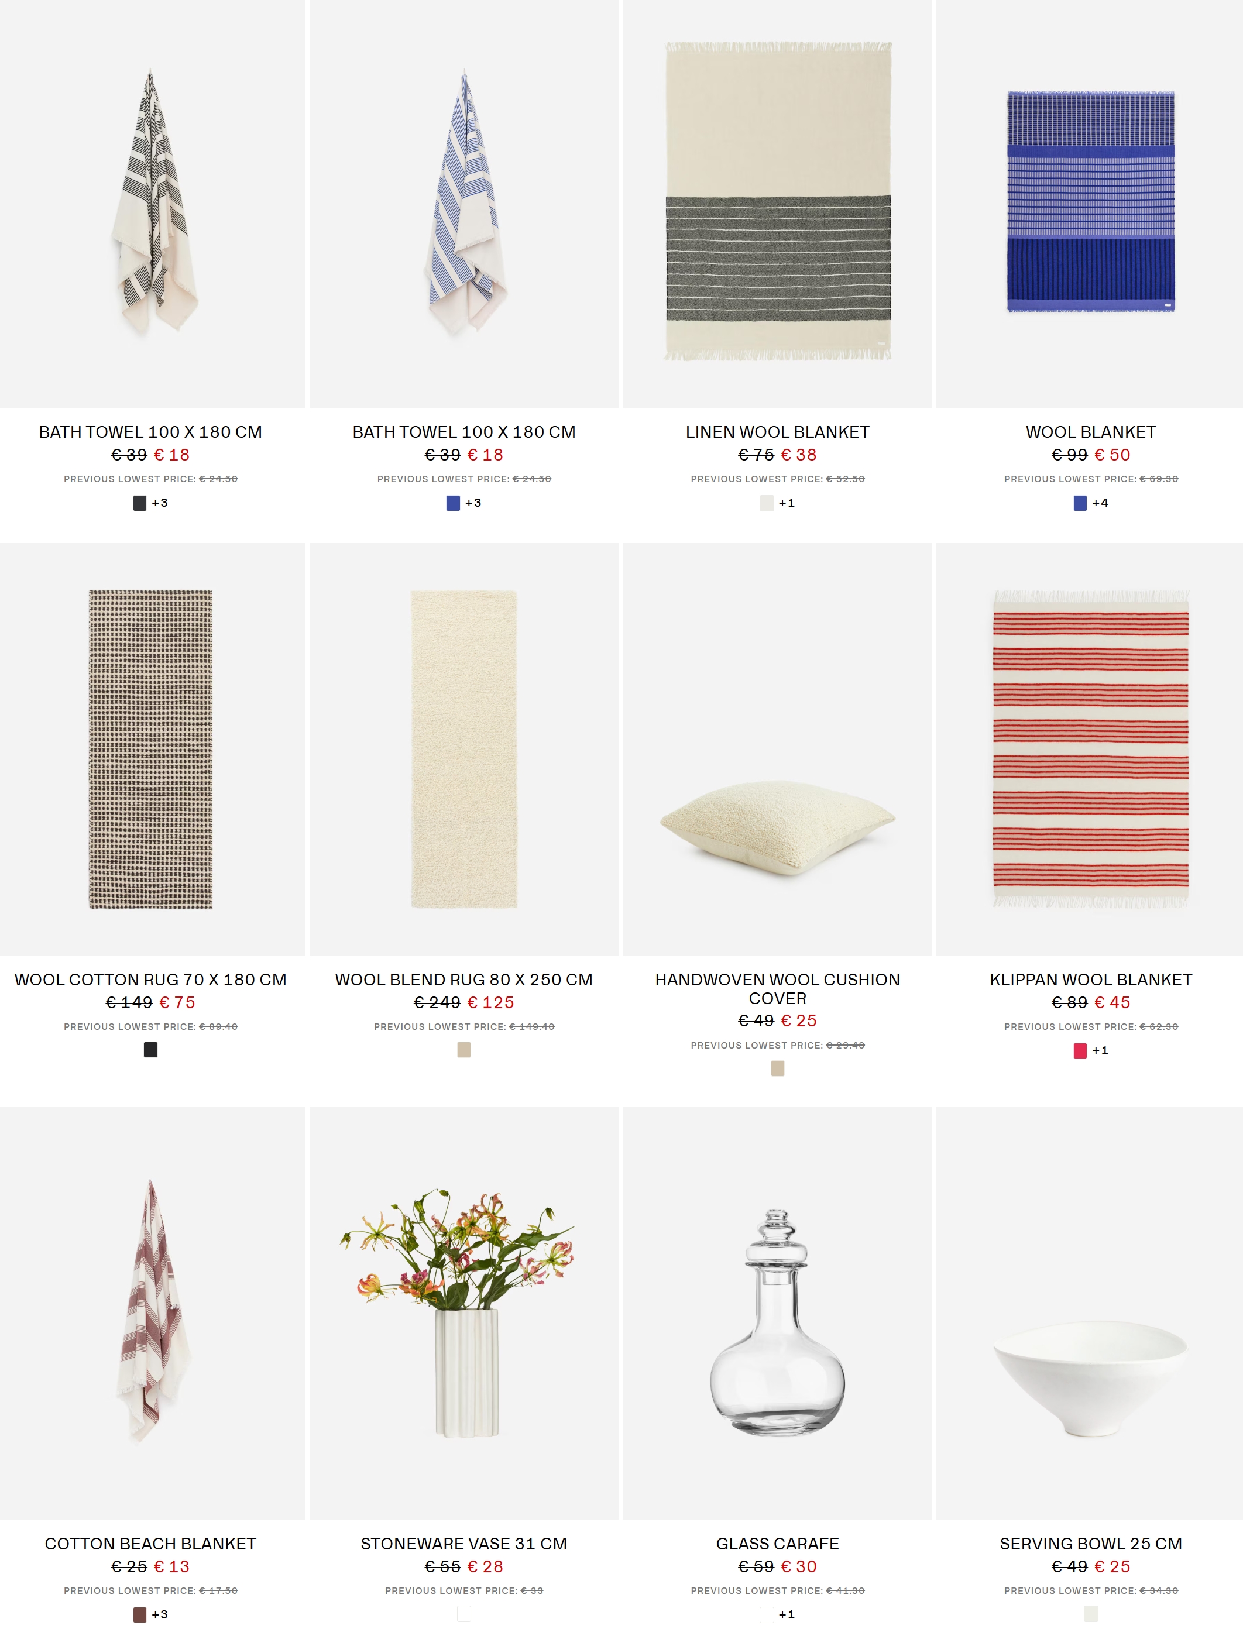Expand +1 color option for Linen Wool Blanket
The height and width of the screenshot is (1646, 1243).
point(787,503)
